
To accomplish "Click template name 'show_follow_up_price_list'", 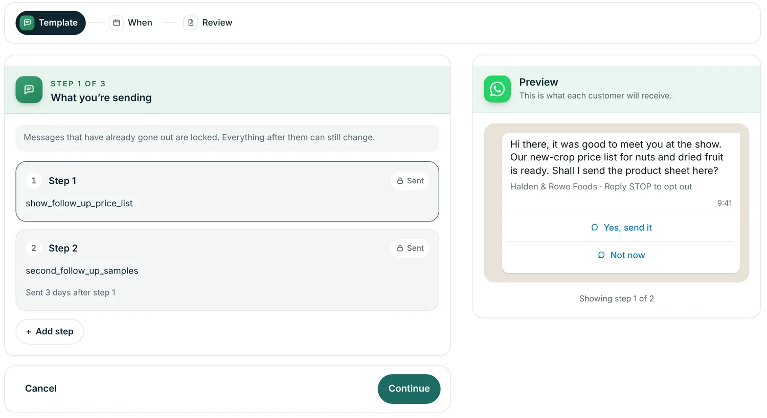I will pos(79,203).
